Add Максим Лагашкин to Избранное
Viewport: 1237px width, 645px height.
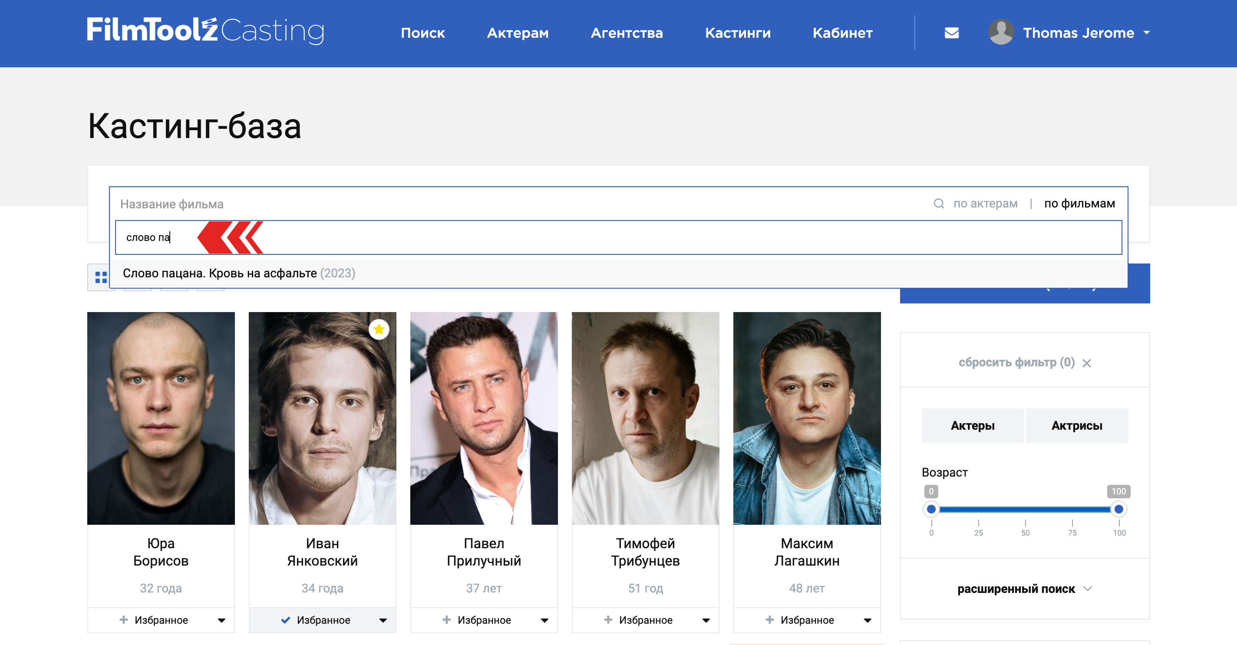click(x=799, y=619)
